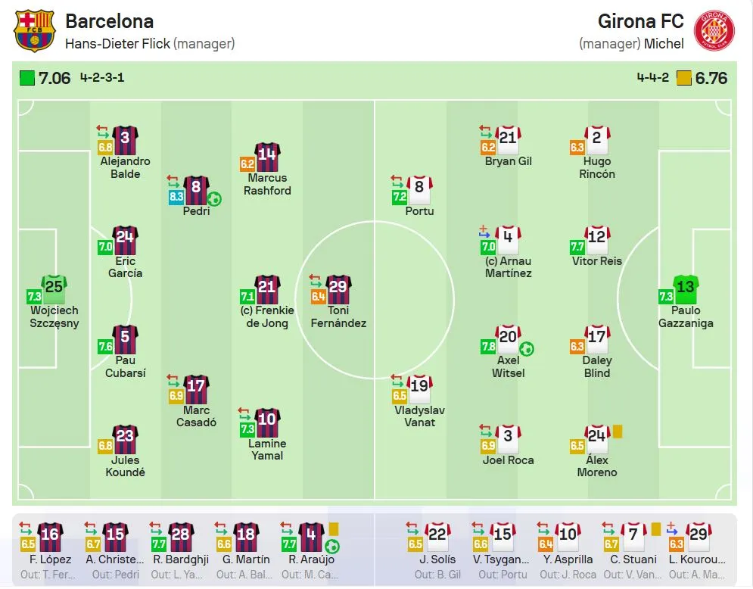Click Marcus Rashford's 6.2 rating badge
Screen dimensions: 753x589
(247, 164)
